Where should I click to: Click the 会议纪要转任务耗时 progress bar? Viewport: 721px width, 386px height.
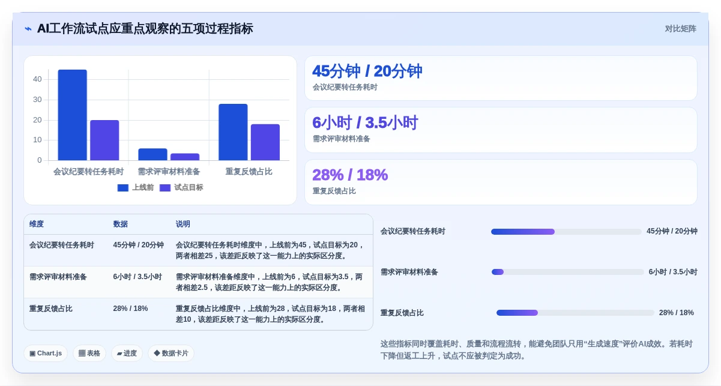tap(566, 232)
